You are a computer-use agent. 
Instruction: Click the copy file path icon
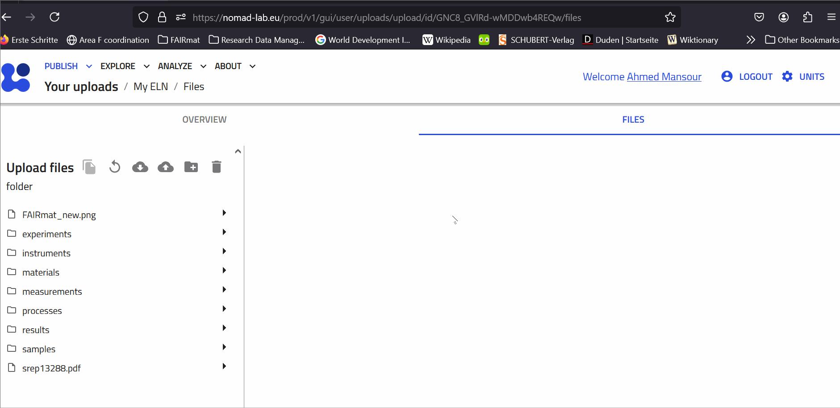point(89,167)
